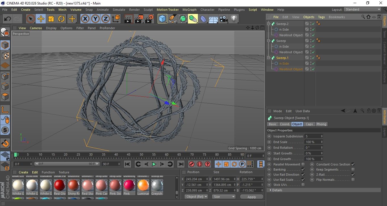Viewport: 387px width, 206px height.
Task: Activate the Move tool
Action: (41, 19)
